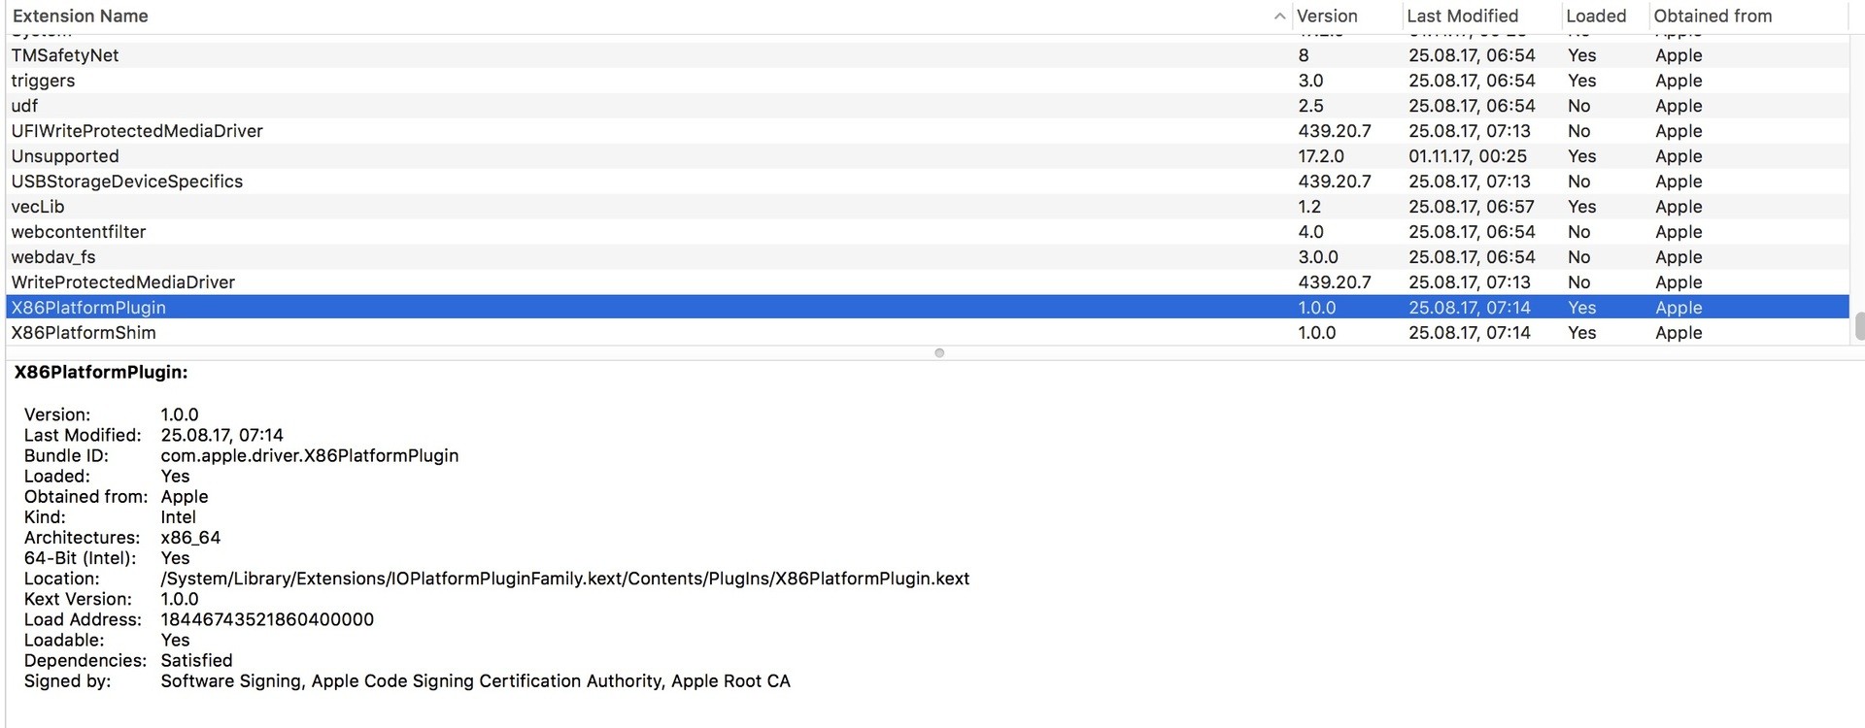Screen dimensions: 1865x728
Task: Click the sort ascending arrow in Extension Name header
Action: [x=1279, y=16]
